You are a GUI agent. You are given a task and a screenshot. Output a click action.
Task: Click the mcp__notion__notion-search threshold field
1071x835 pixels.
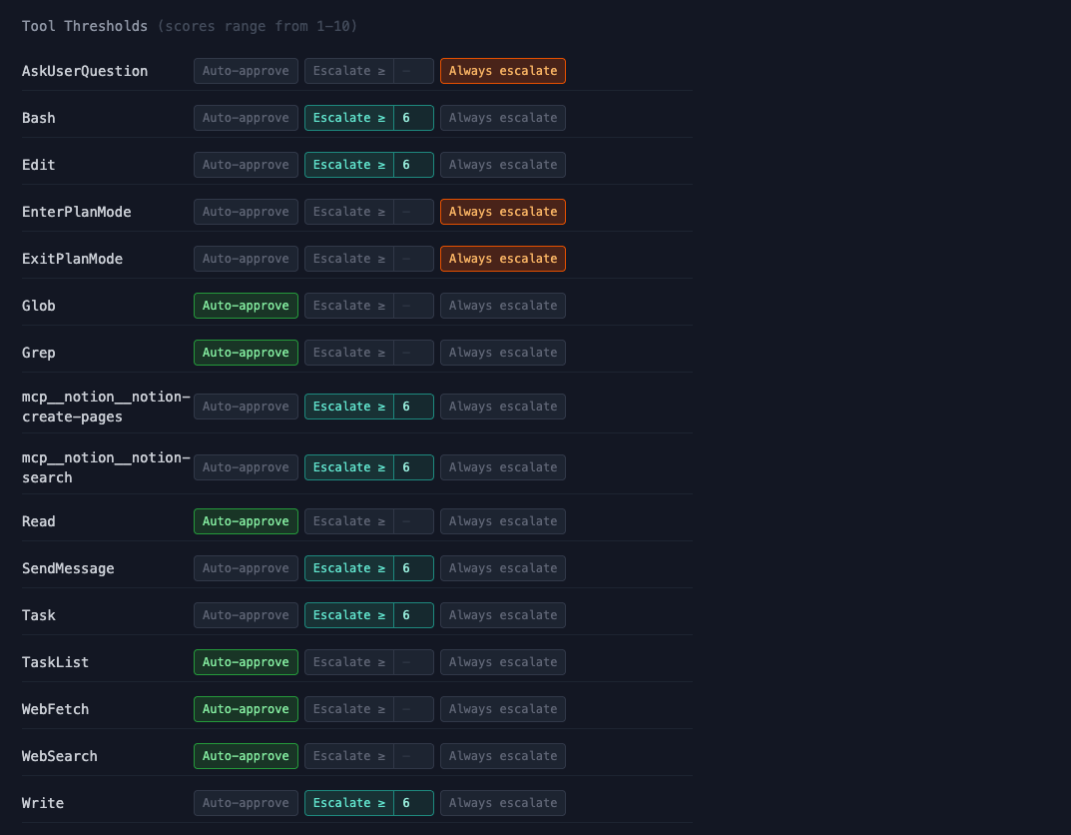point(414,466)
